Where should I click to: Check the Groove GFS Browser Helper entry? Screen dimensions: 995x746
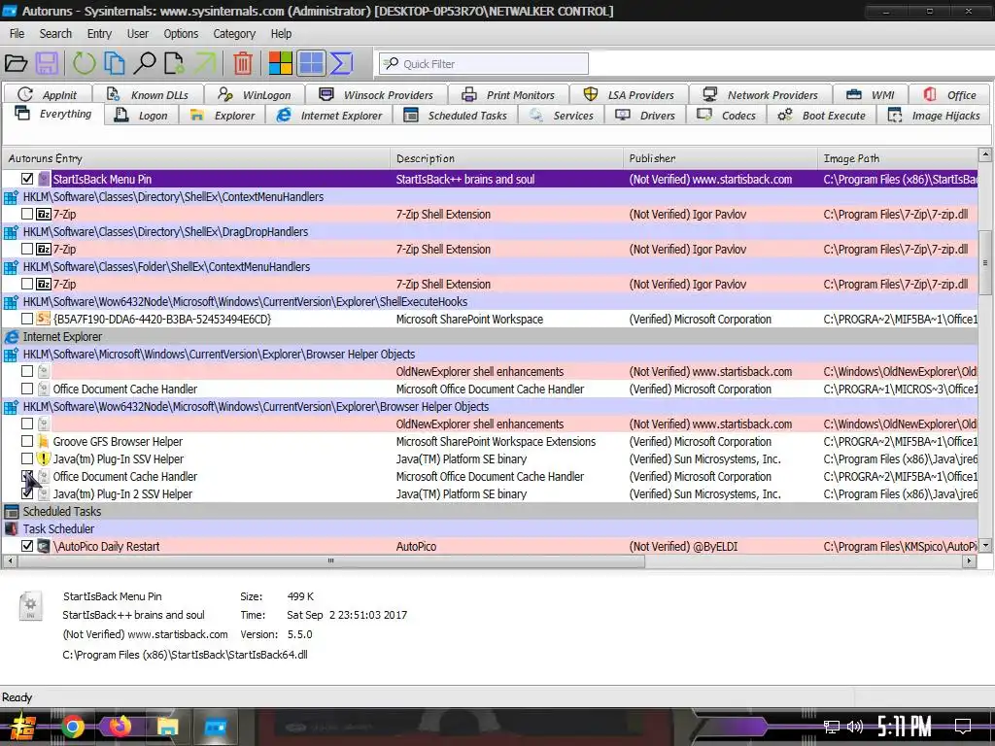pos(27,441)
